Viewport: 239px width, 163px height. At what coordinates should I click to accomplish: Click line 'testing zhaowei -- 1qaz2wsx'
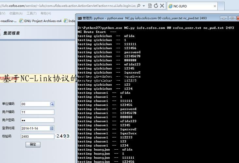click(x=107, y=133)
